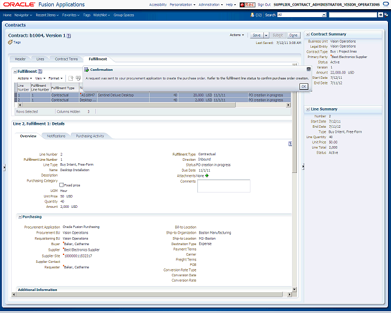Open the Recent Items menu
Screen dimensions: 391x313
point(47,15)
